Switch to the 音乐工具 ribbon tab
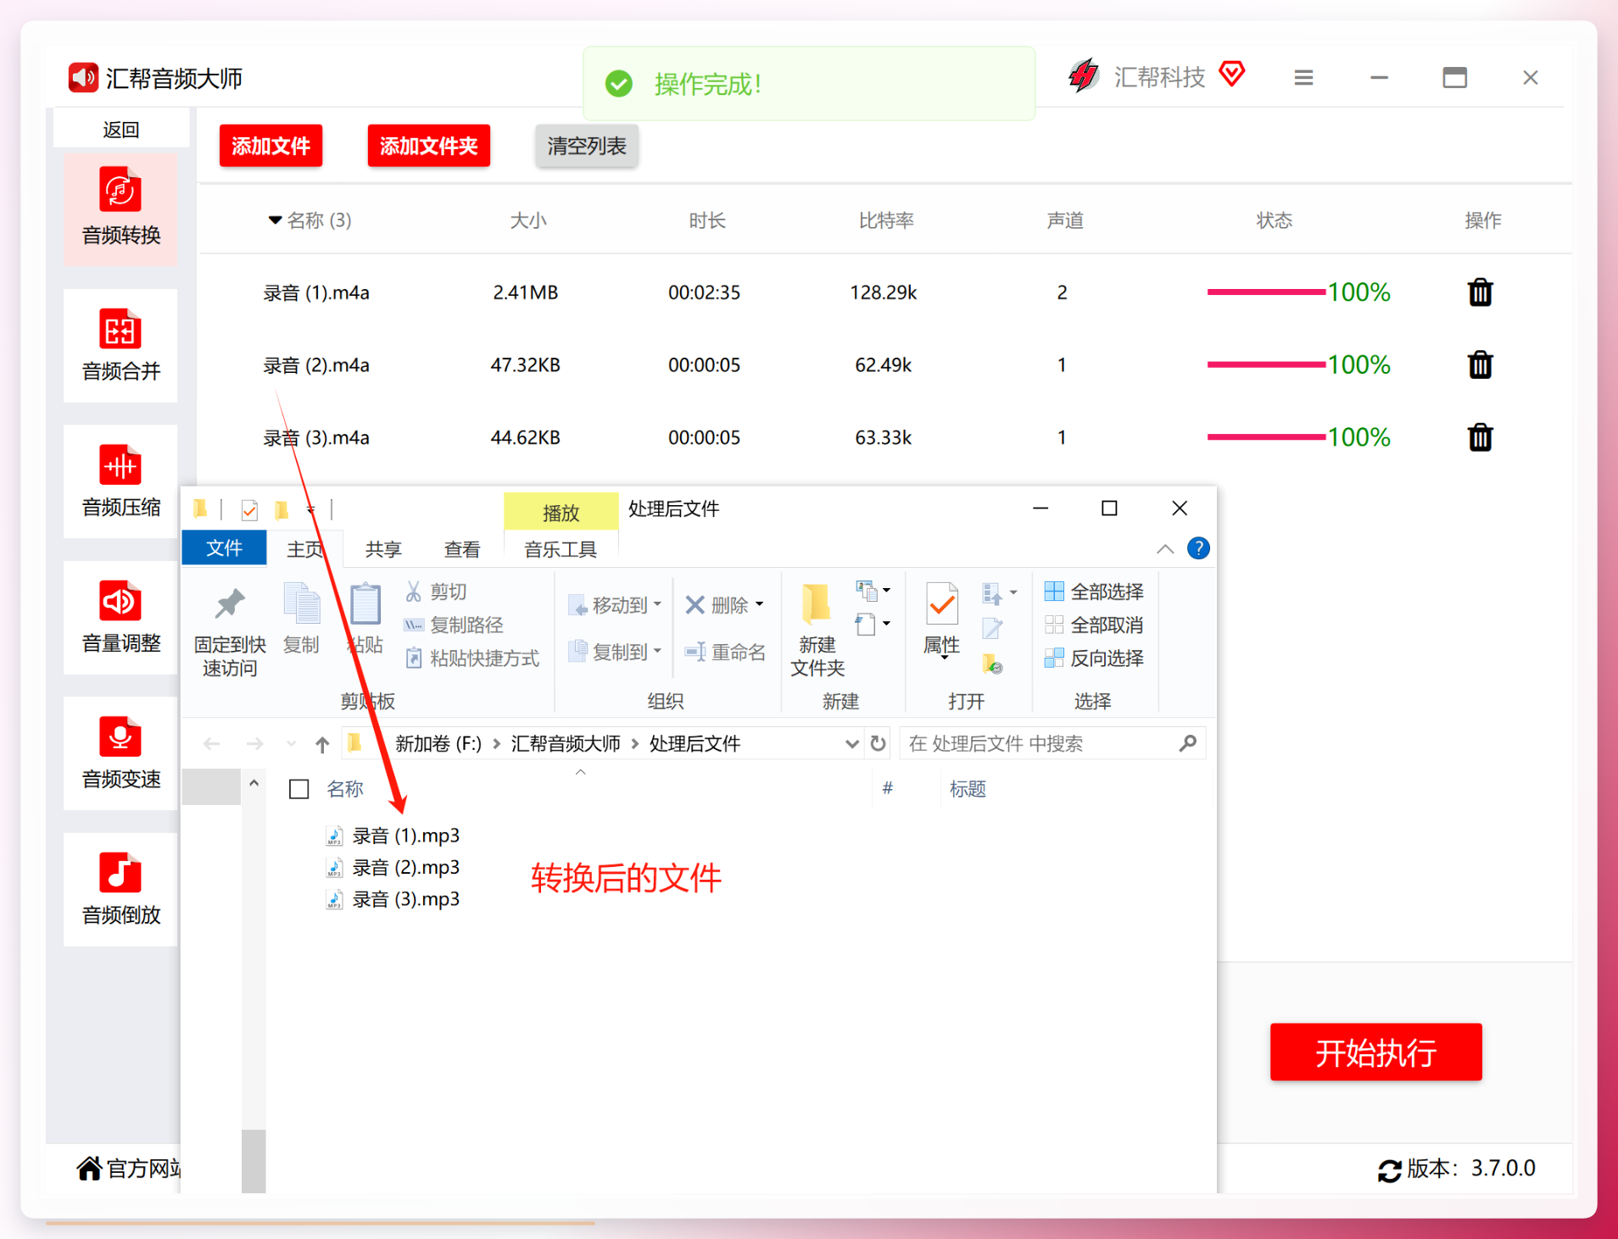 tap(561, 549)
